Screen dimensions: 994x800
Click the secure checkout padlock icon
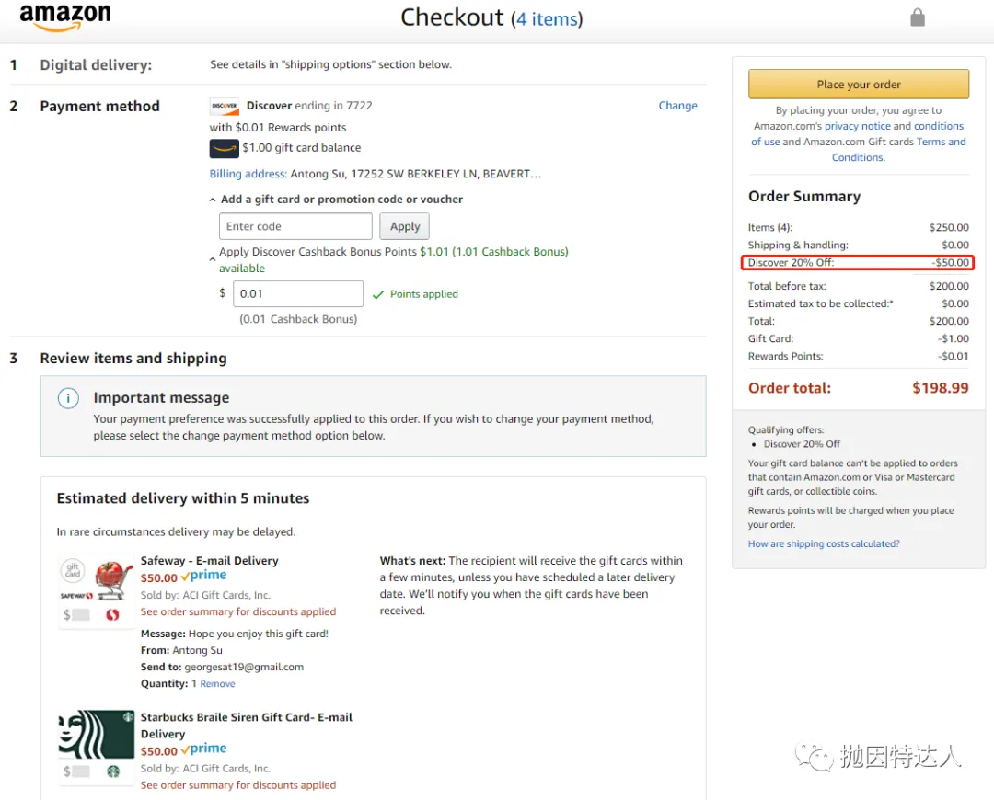tap(918, 17)
